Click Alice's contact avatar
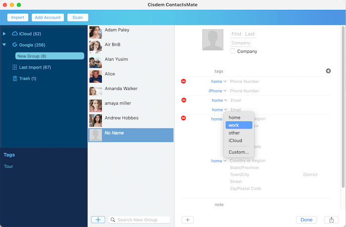346x227 pixels. (x=95, y=76)
